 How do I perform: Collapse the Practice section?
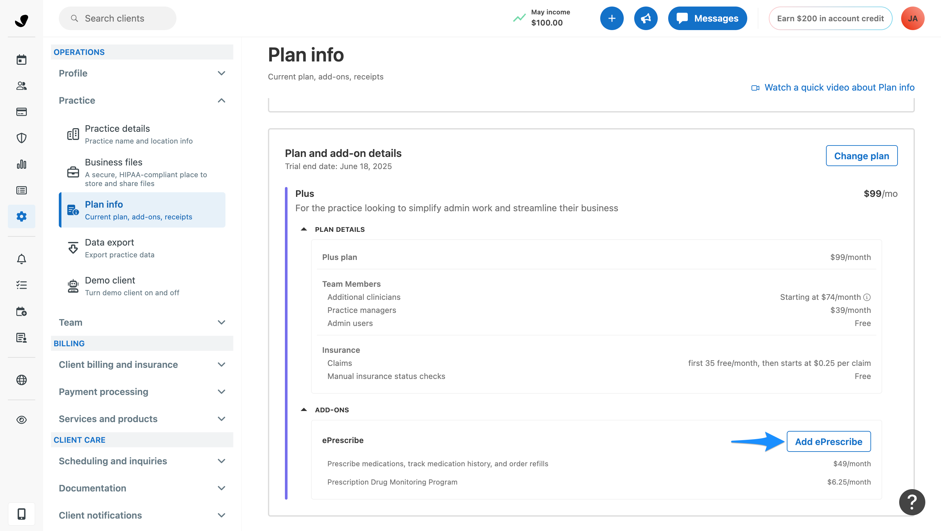(x=142, y=100)
